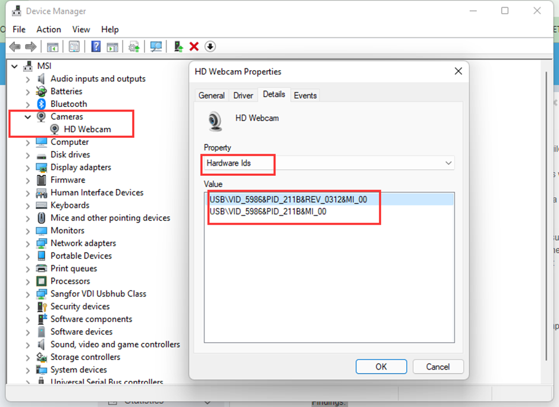The image size is (559, 407).
Task: Collapse the Cameras category
Action: (28, 117)
